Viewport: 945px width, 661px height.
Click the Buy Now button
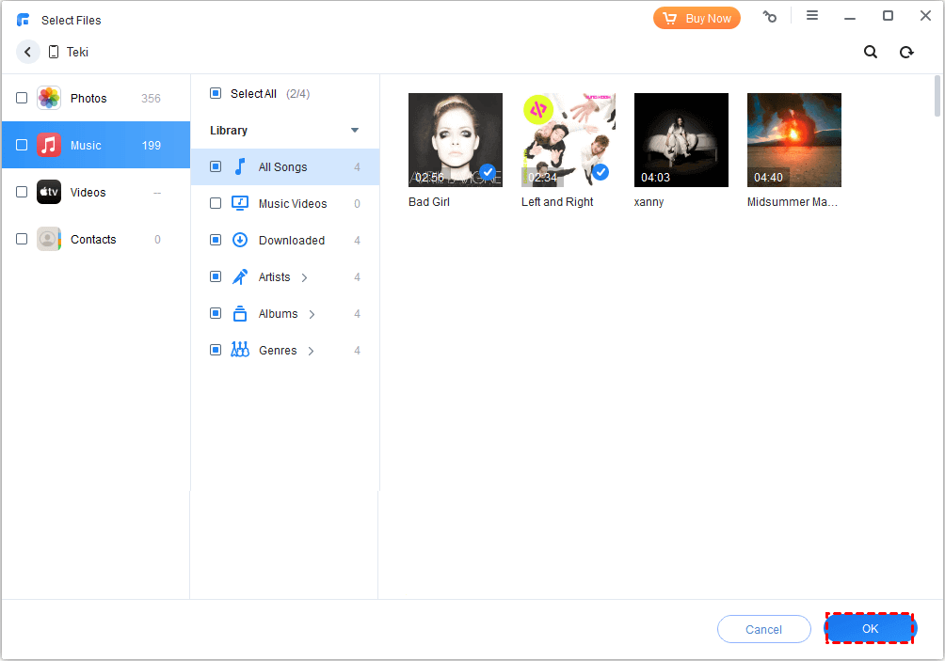(697, 18)
